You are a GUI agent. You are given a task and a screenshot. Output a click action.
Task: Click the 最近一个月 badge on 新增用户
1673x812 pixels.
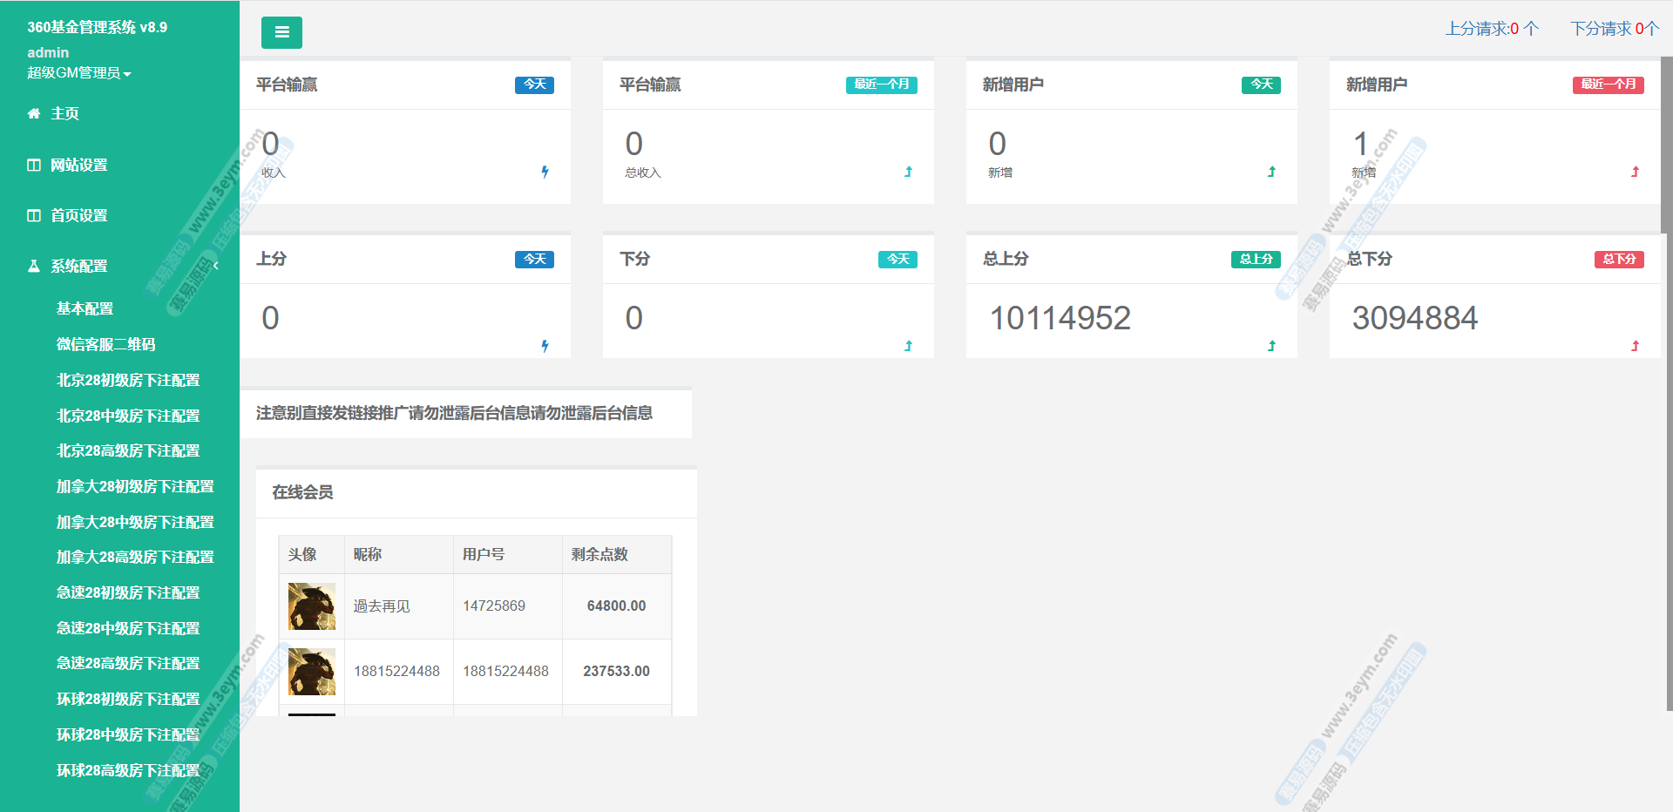(1608, 85)
